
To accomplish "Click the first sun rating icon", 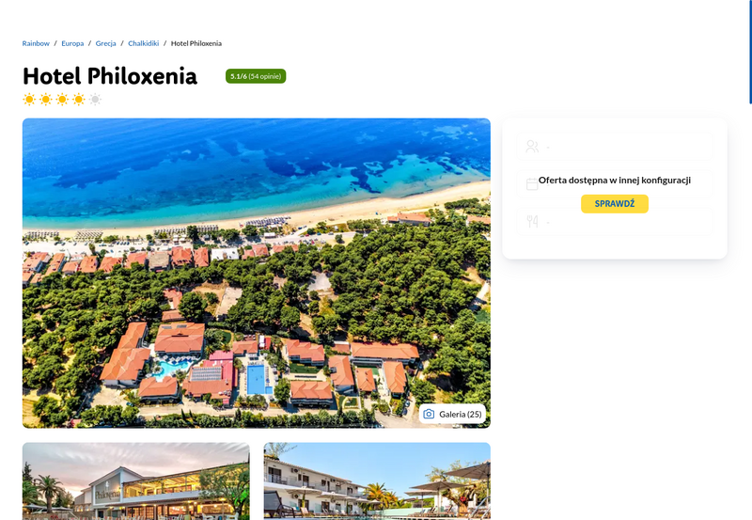I will pos(29,100).
